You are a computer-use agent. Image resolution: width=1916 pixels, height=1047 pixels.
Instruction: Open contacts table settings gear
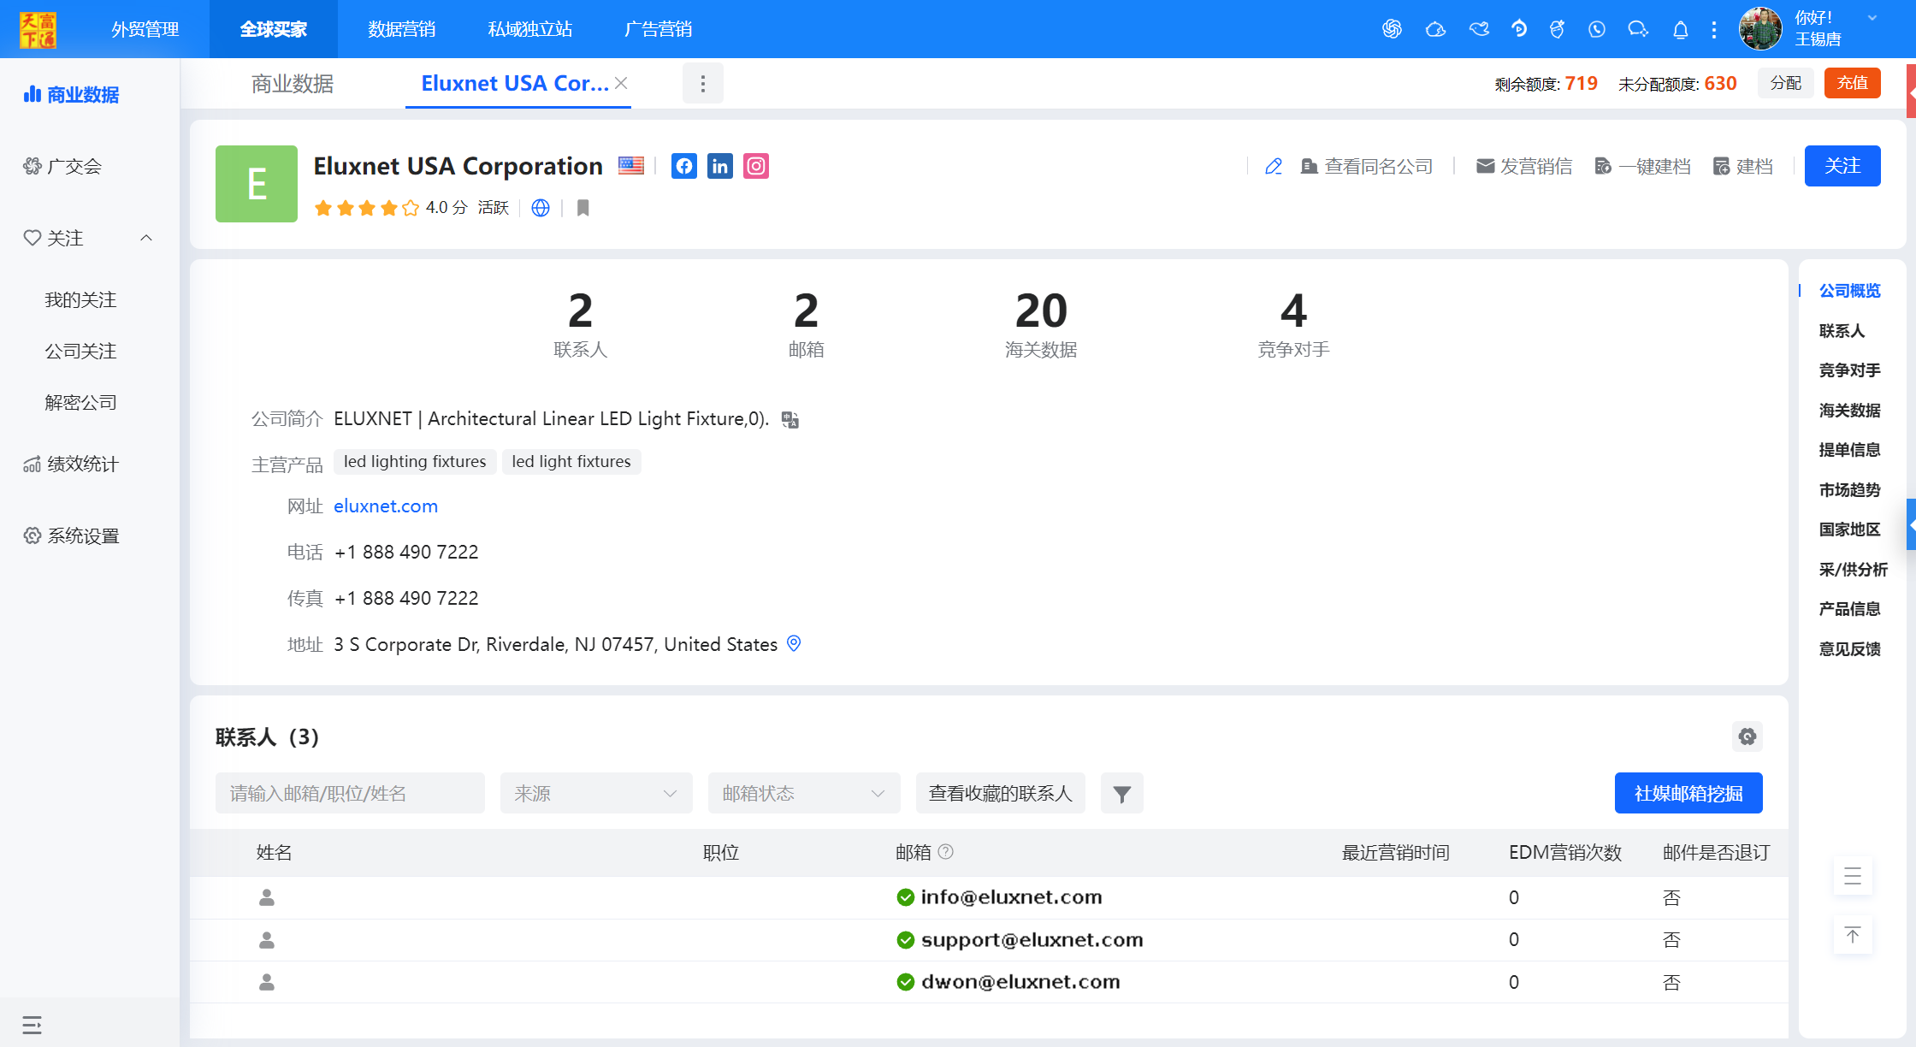[x=1747, y=736]
